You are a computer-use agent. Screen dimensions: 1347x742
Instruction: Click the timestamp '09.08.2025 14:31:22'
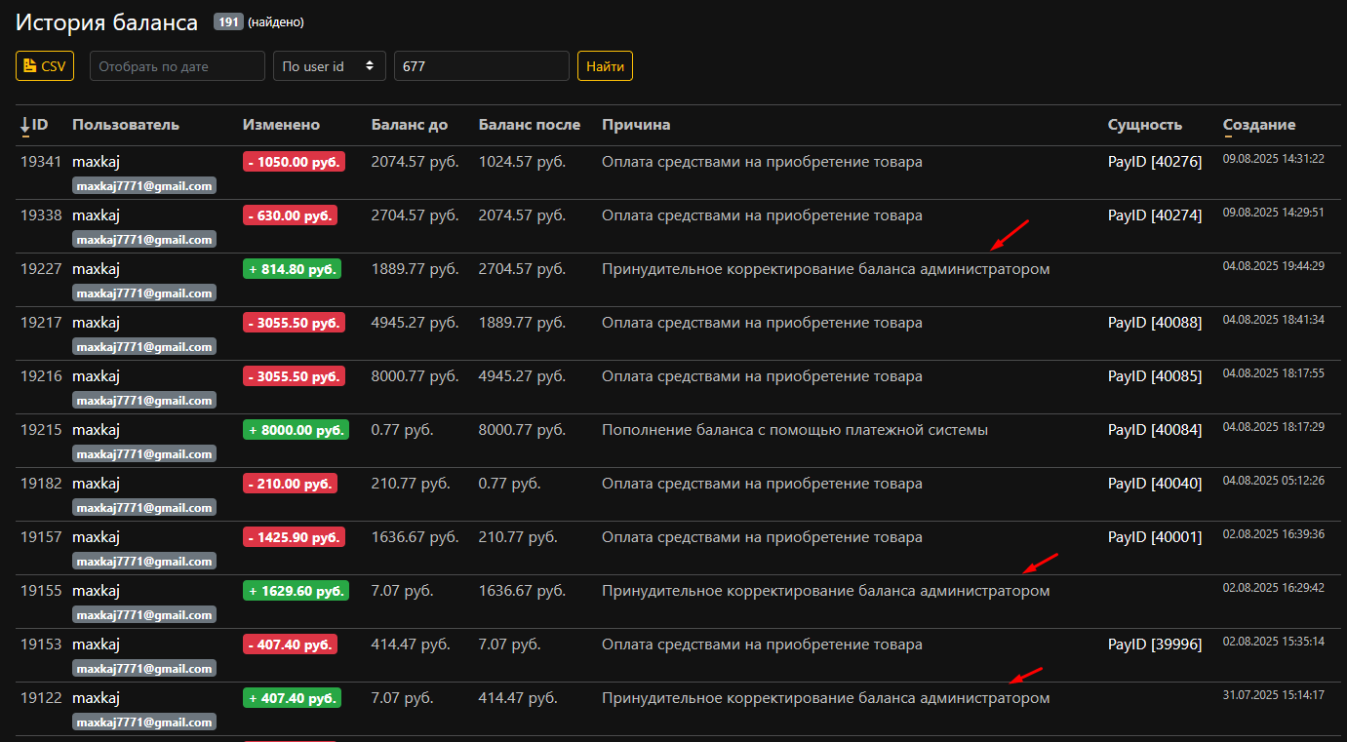click(1274, 158)
